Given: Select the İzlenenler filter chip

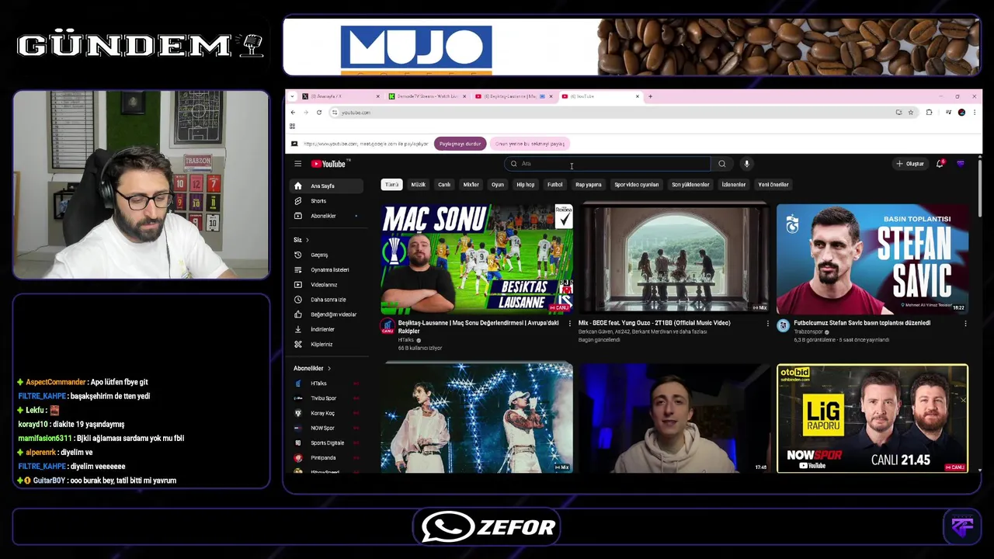Looking at the screenshot, I should (734, 185).
